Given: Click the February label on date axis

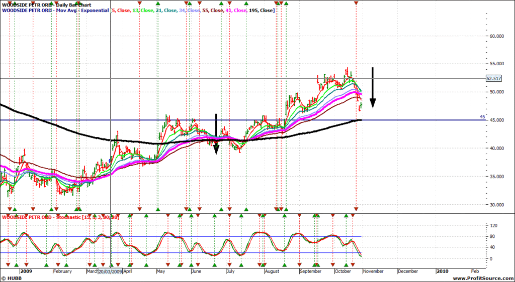Looking at the screenshot, I should click(62, 271).
